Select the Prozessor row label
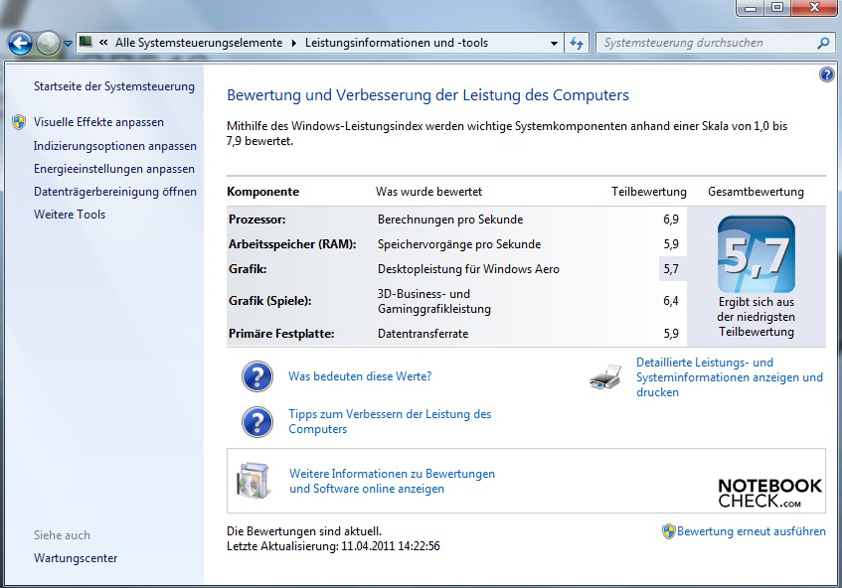Screen dimensions: 842x588 pos(257,220)
